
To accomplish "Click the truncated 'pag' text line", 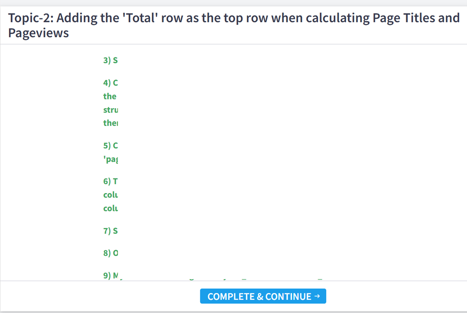I will (x=110, y=159).
